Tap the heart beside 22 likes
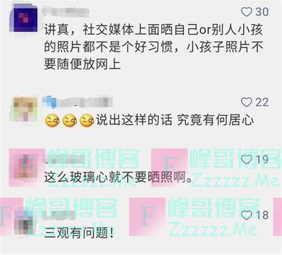 tap(246, 102)
